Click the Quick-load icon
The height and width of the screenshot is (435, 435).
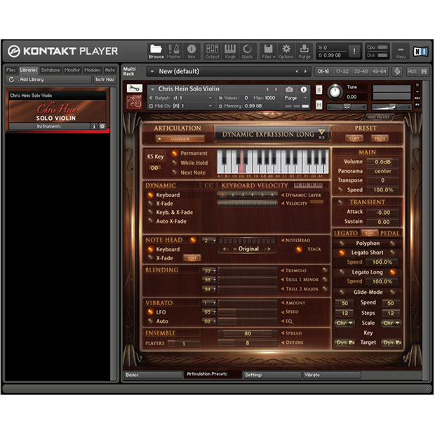[248, 51]
